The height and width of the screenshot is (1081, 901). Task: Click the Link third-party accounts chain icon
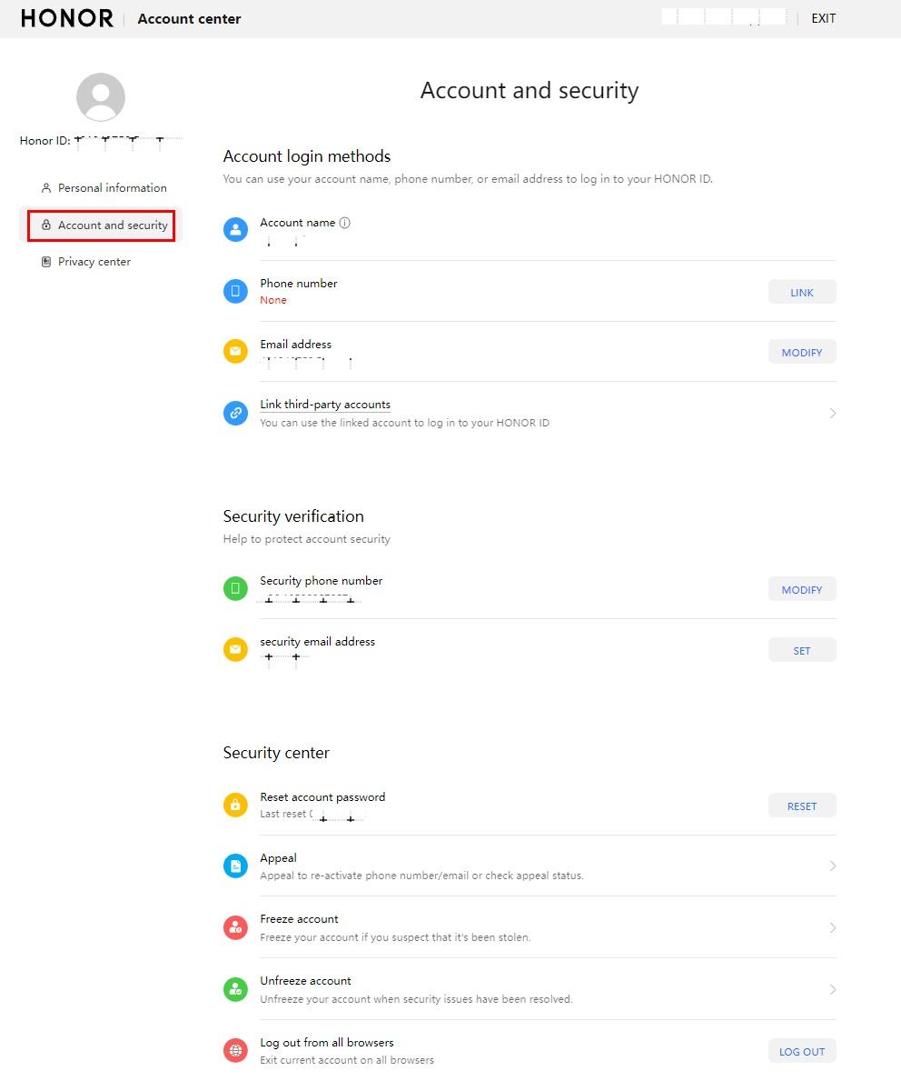(x=235, y=412)
